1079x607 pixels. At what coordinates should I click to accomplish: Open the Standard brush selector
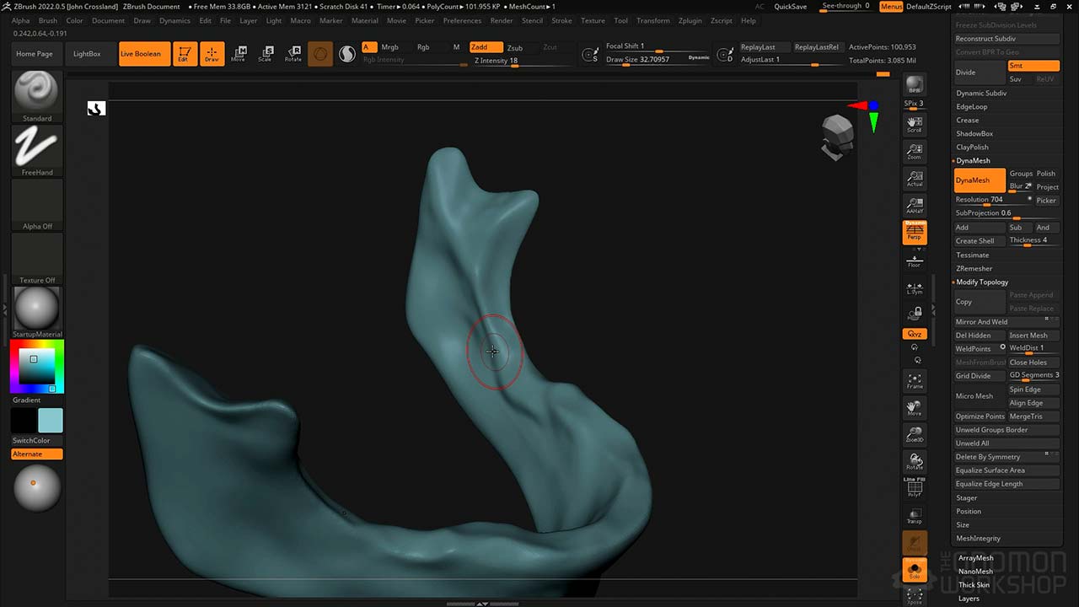(x=37, y=92)
